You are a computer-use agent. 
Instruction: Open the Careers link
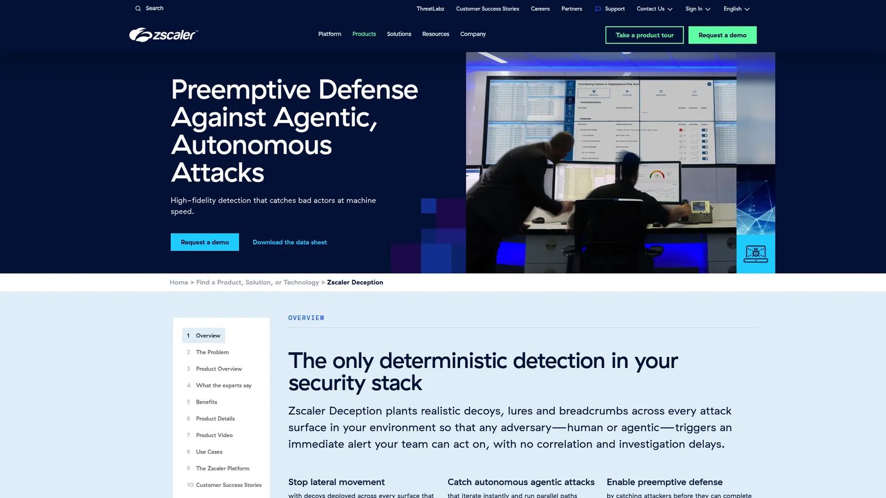point(540,9)
